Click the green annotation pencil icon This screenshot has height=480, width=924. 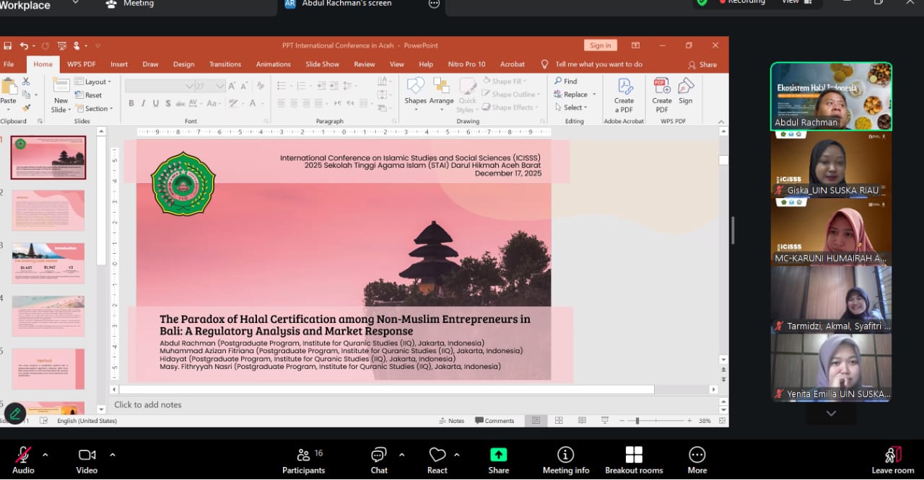coord(14,413)
